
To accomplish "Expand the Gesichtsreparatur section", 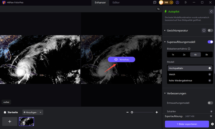I will click(165, 30).
